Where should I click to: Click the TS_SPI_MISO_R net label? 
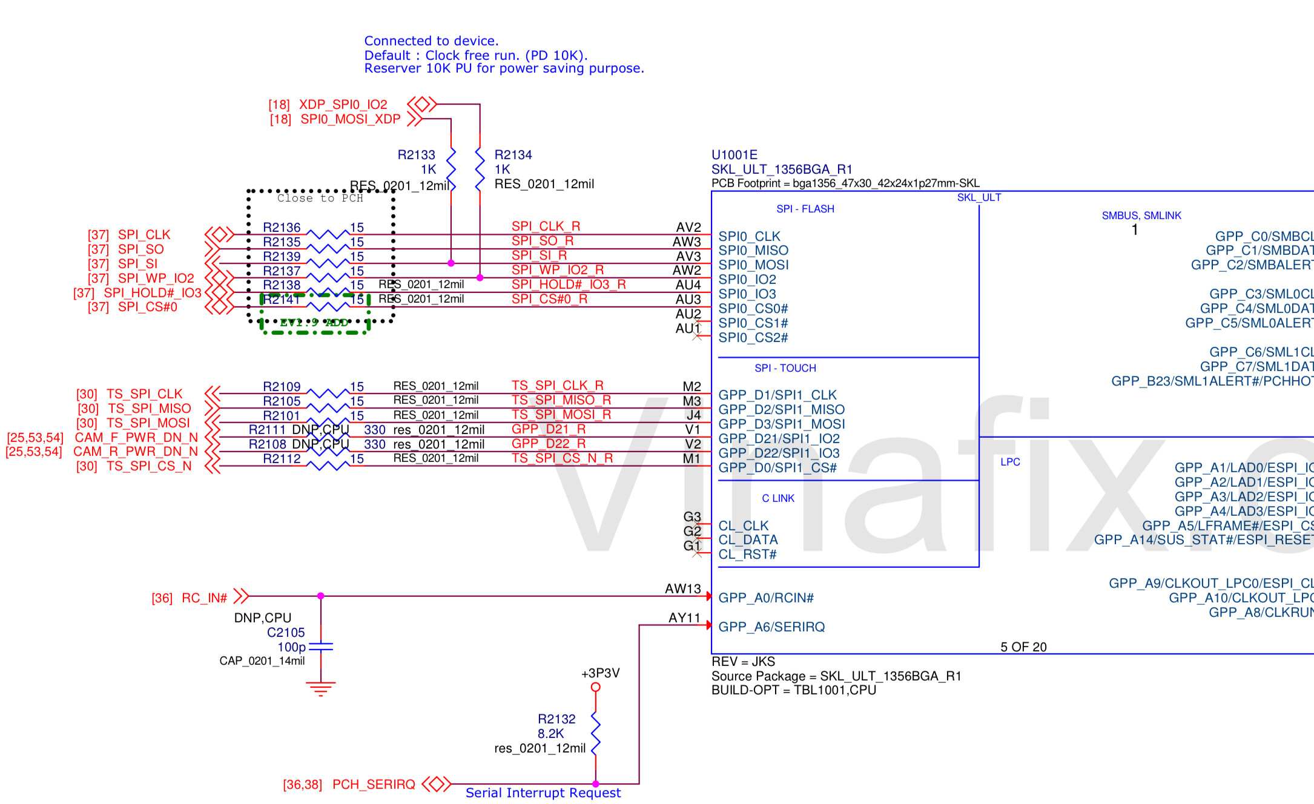(561, 400)
